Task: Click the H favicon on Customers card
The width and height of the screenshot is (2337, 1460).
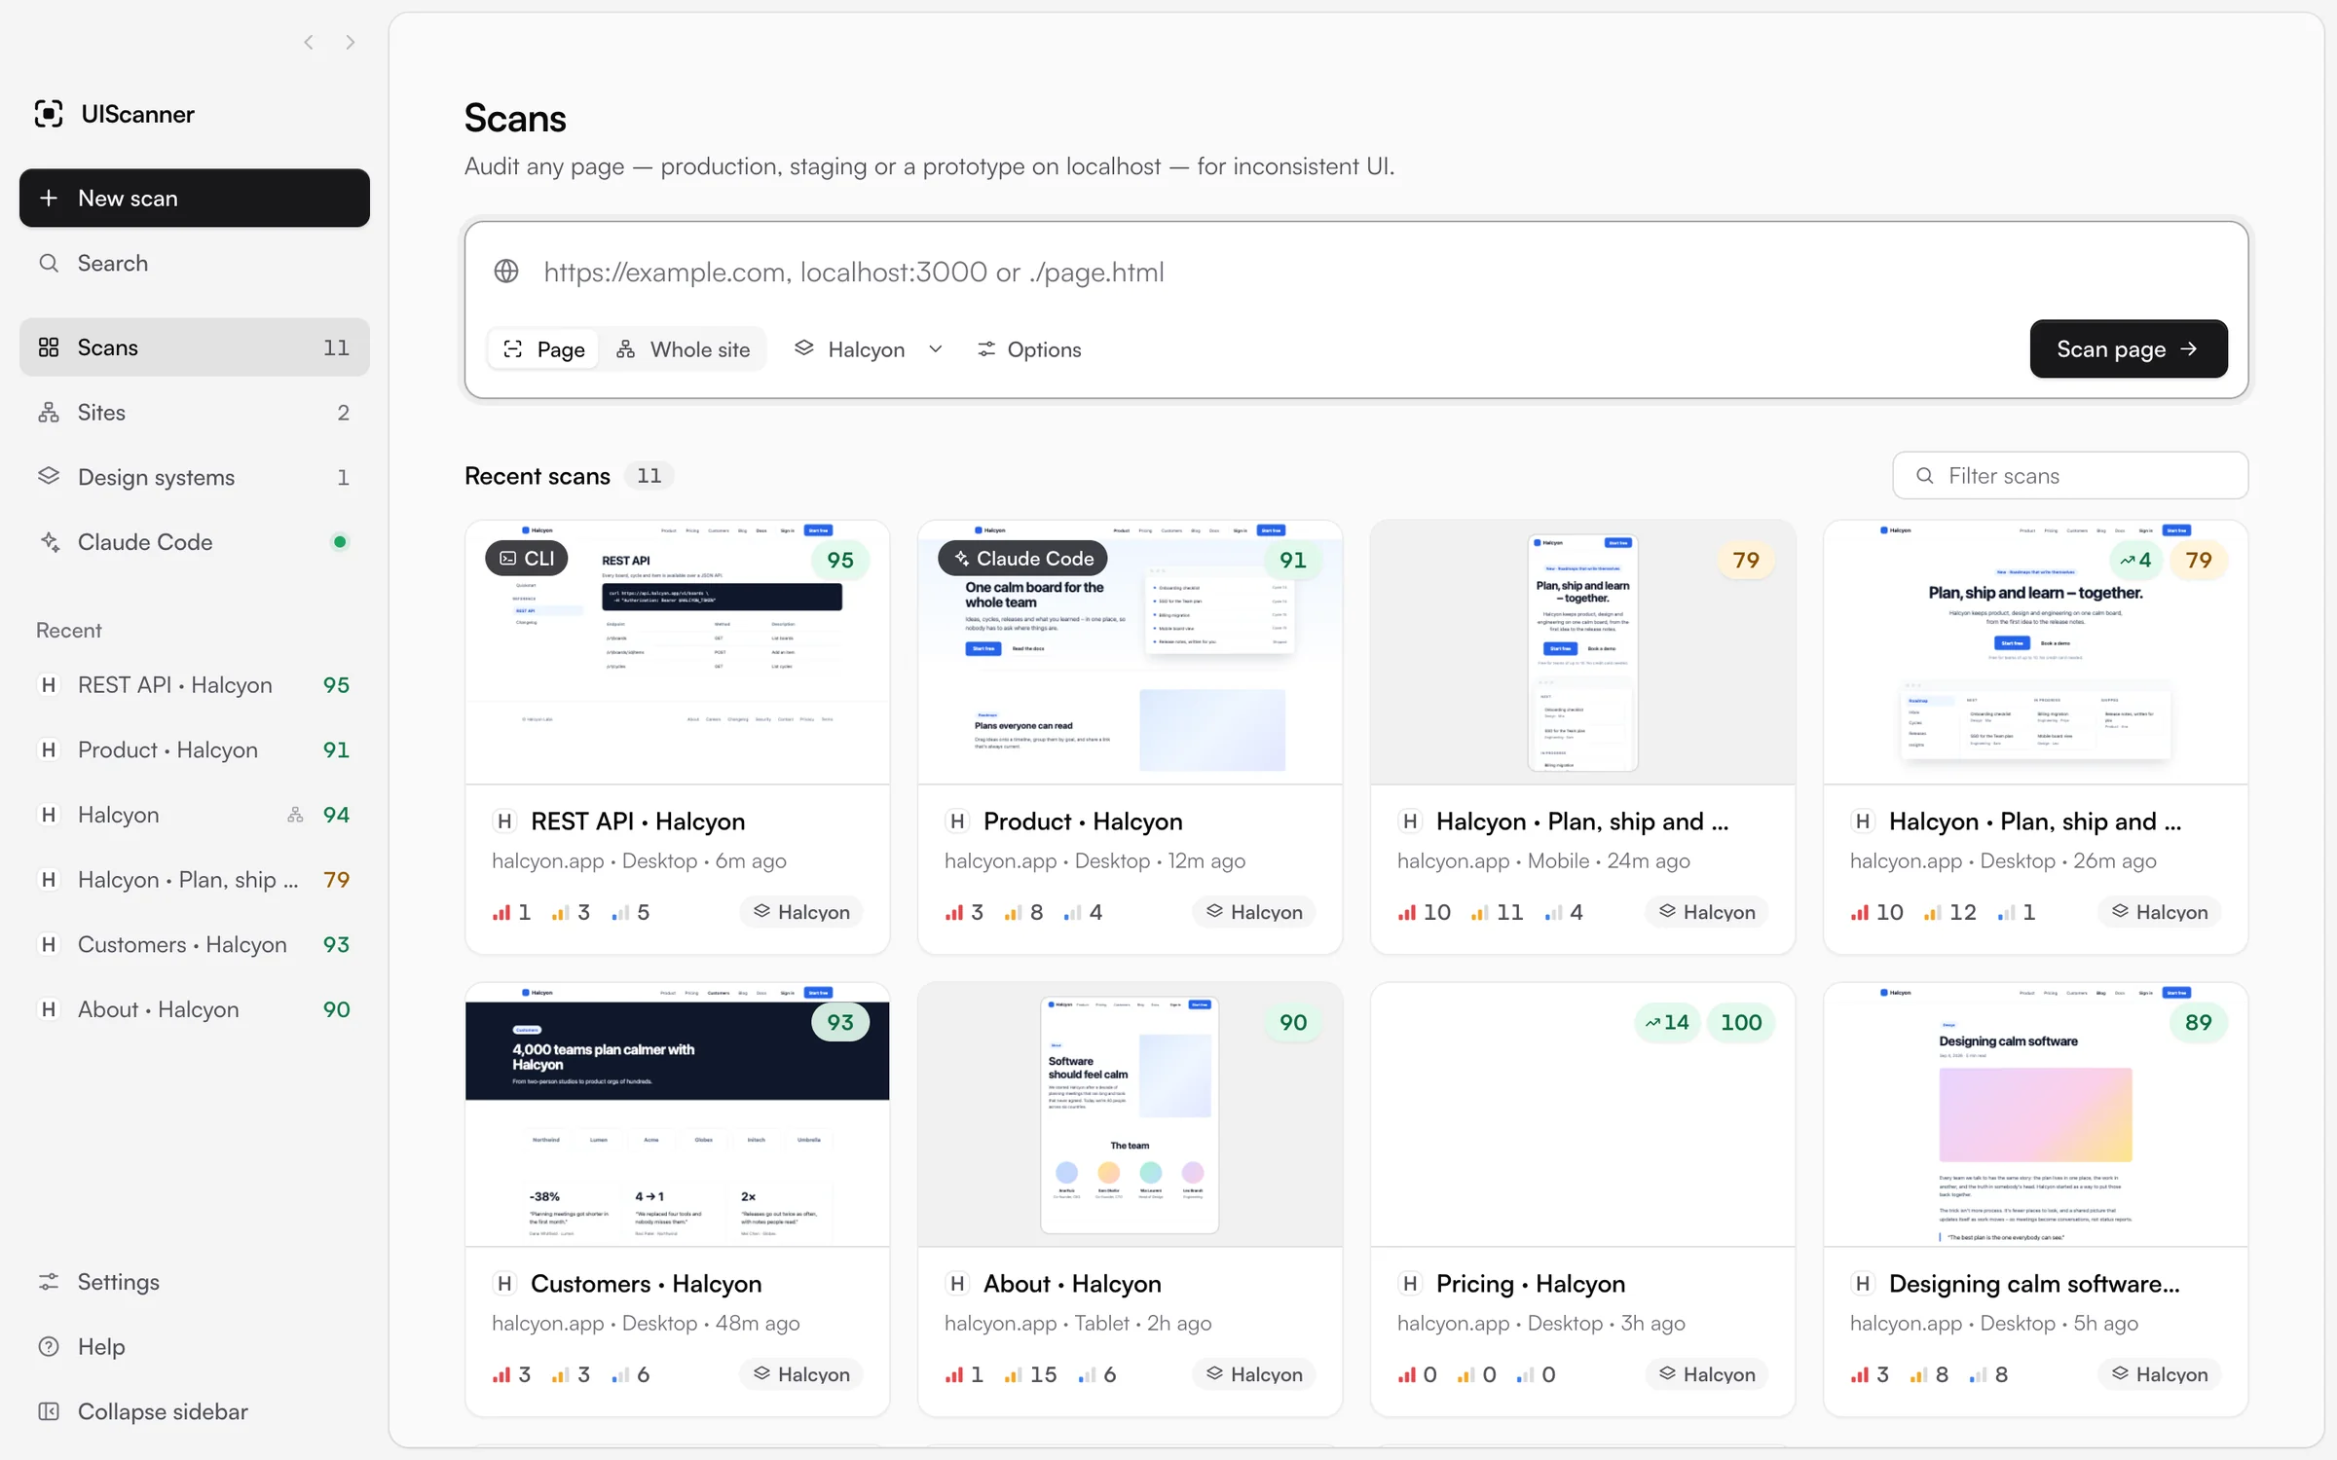Action: pos(504,1284)
